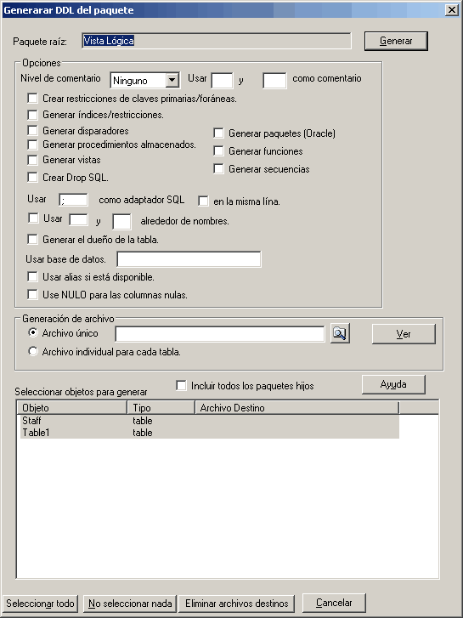The width and height of the screenshot is (463, 618).
Task: Focus the second comment field before 'como comentario'
Action: (x=274, y=81)
